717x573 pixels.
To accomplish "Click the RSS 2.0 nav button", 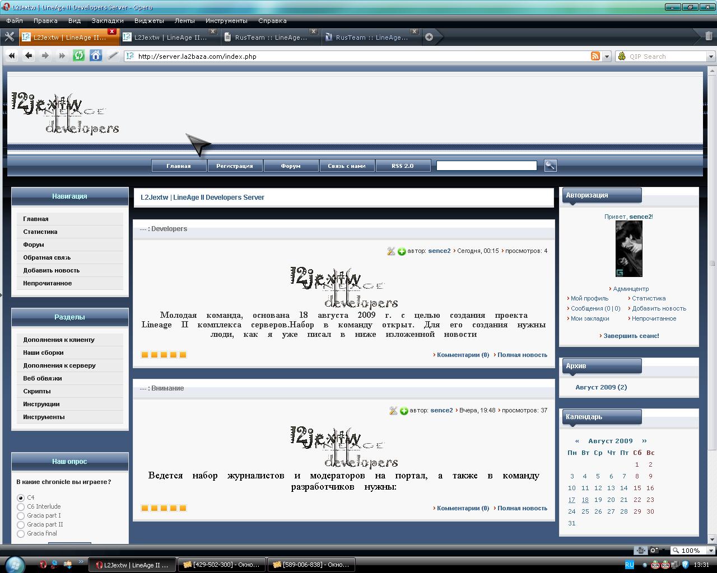I will pos(403,166).
